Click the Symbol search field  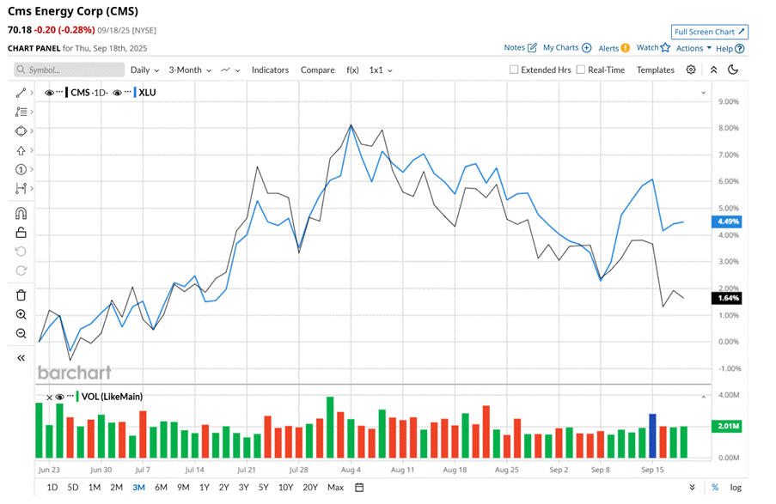(70, 70)
